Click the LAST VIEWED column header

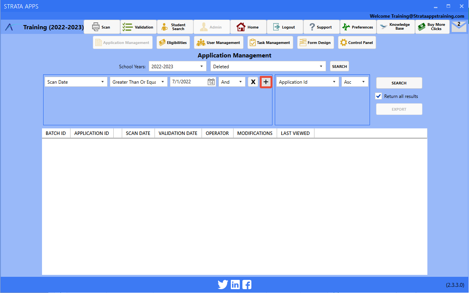pyautogui.click(x=295, y=133)
